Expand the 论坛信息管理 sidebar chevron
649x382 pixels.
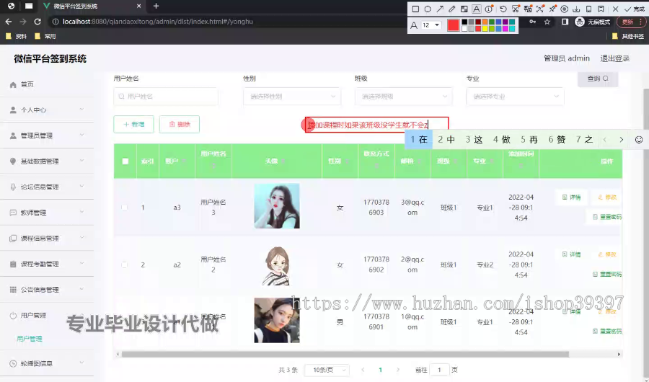click(x=82, y=187)
